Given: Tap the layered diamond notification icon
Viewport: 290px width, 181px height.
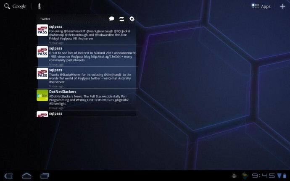Looking at the screenshot, I should [244, 175].
